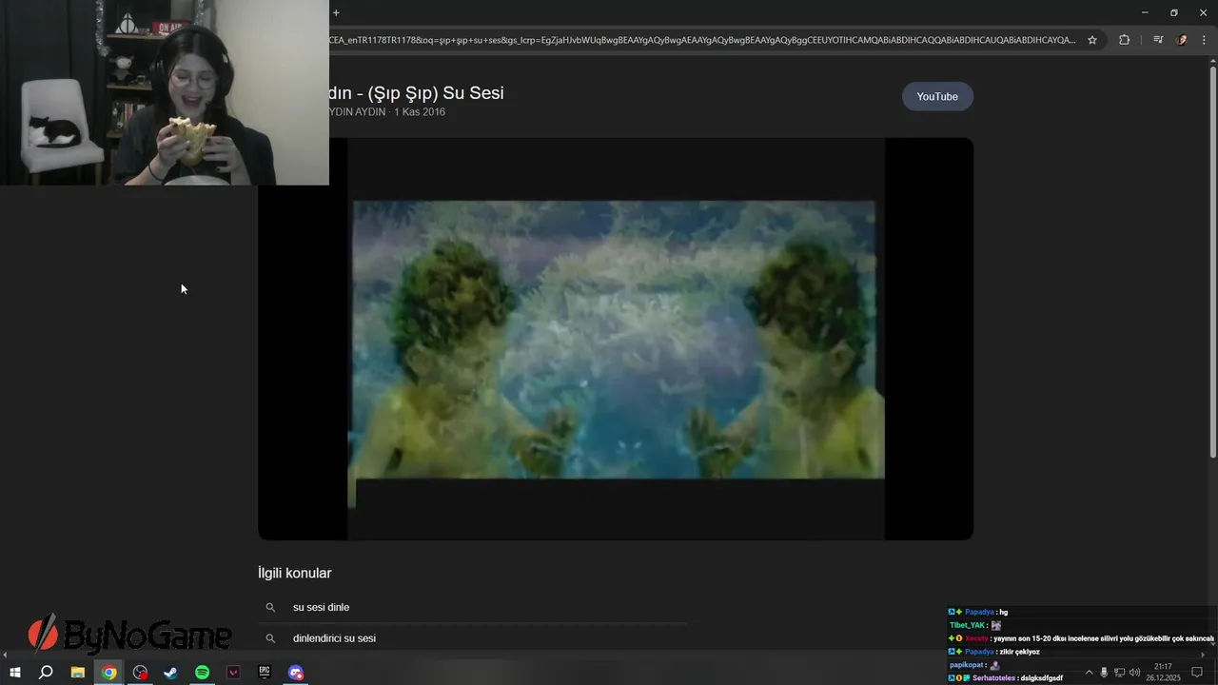Open the media control music-note icon
This screenshot has width=1218, height=685.
tap(1157, 40)
